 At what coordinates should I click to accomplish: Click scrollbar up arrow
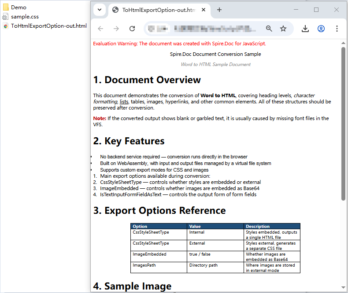pos(343,43)
